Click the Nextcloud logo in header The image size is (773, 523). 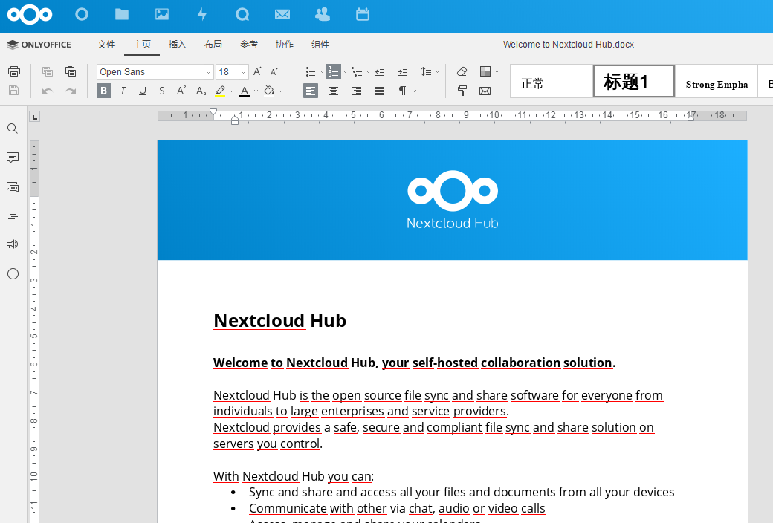tap(30, 14)
